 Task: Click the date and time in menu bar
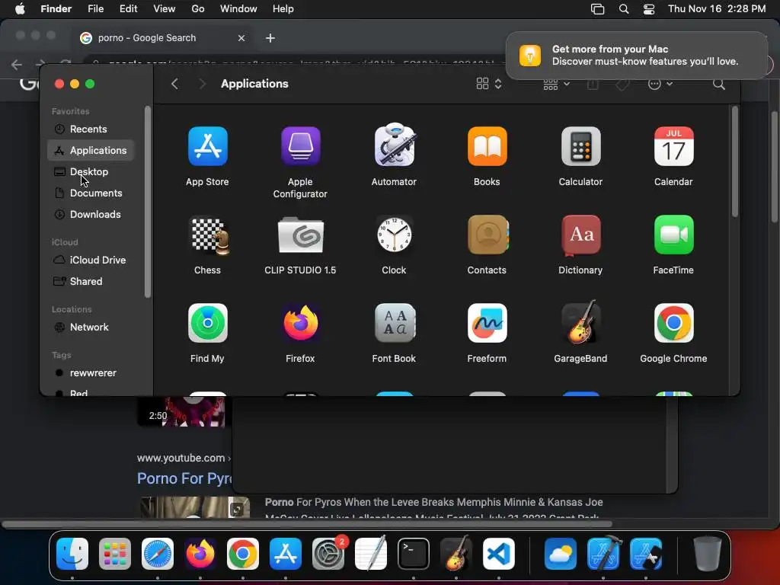tap(717, 9)
